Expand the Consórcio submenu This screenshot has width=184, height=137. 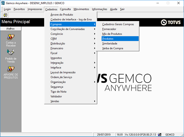pos(73,34)
